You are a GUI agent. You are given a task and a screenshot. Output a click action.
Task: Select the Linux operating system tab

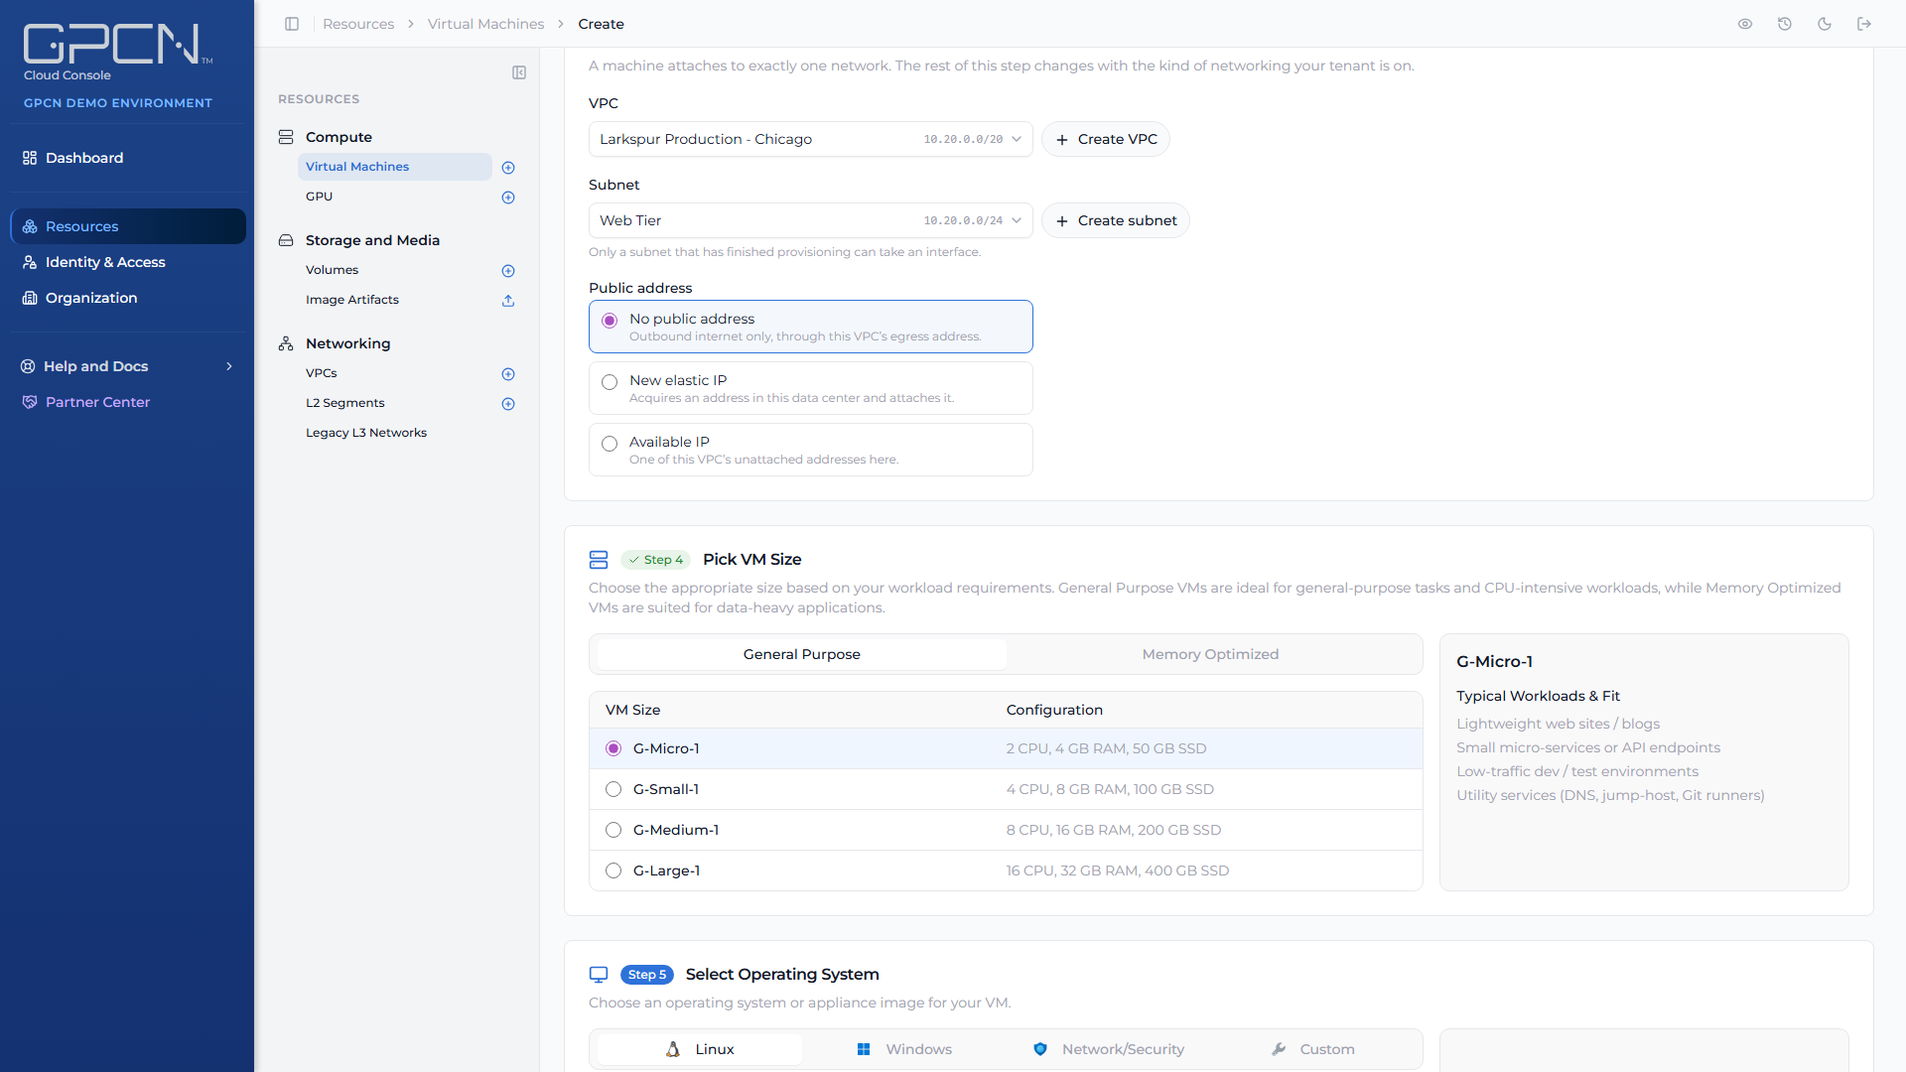(x=700, y=1049)
